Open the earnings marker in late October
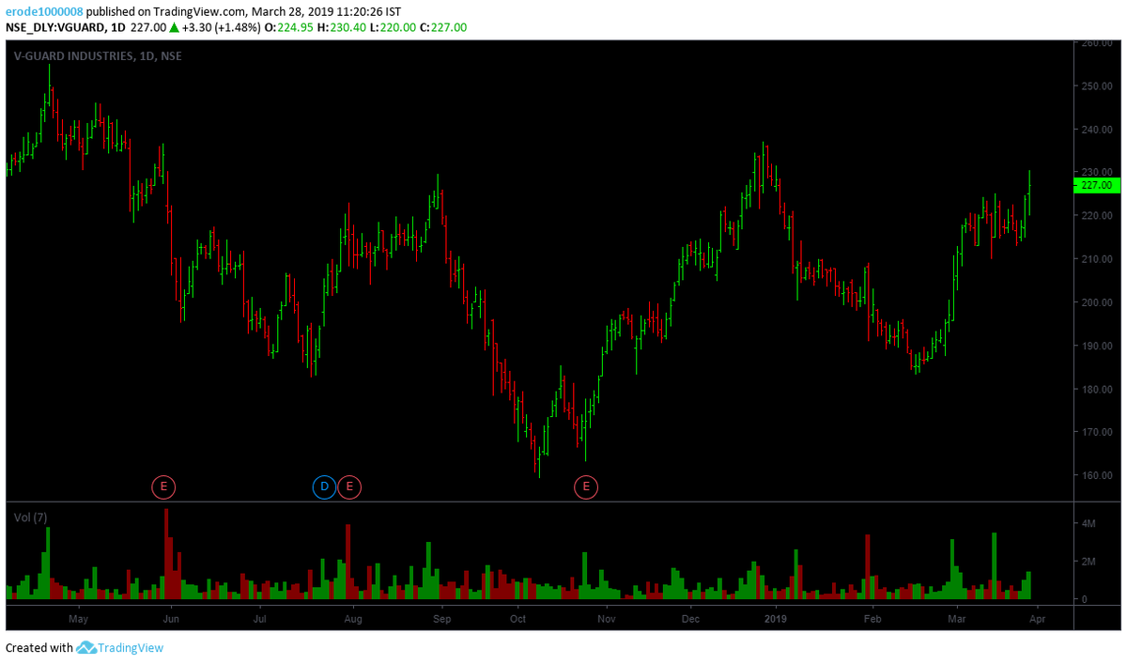This screenshot has width=1127, height=664. point(586,486)
